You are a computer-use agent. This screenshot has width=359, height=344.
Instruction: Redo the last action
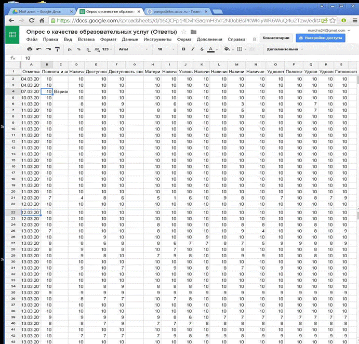tap(48, 49)
